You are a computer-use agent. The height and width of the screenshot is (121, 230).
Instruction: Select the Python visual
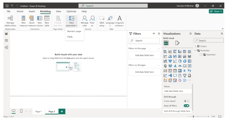pyautogui.click(x=189, y=71)
